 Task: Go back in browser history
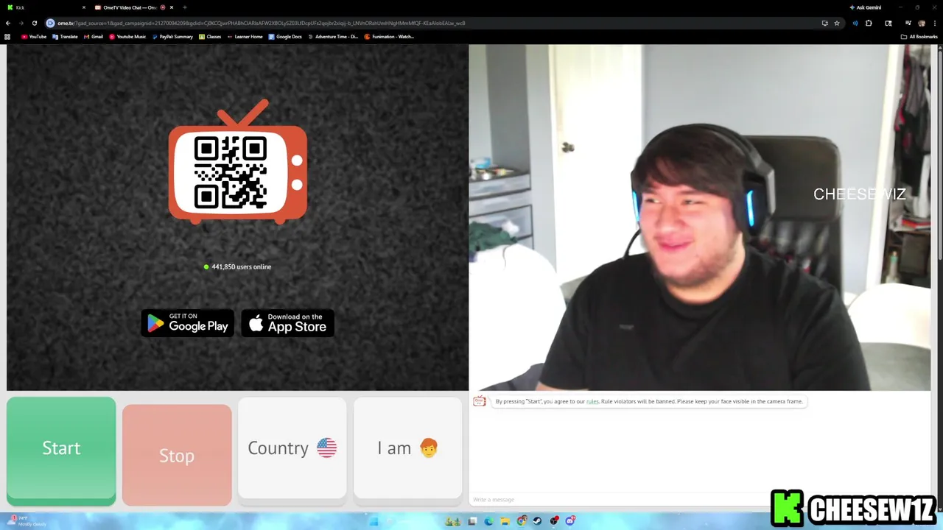coord(8,23)
